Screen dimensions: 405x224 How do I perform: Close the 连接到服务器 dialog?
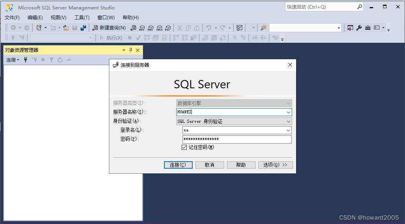pyautogui.click(x=290, y=65)
